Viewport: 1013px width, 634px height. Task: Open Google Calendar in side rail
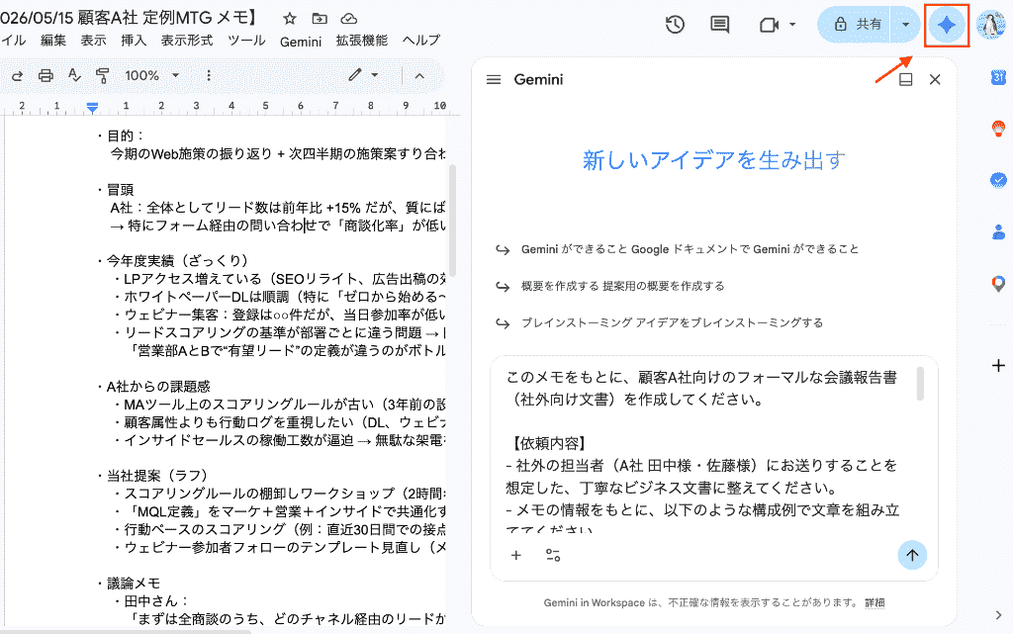tap(998, 77)
